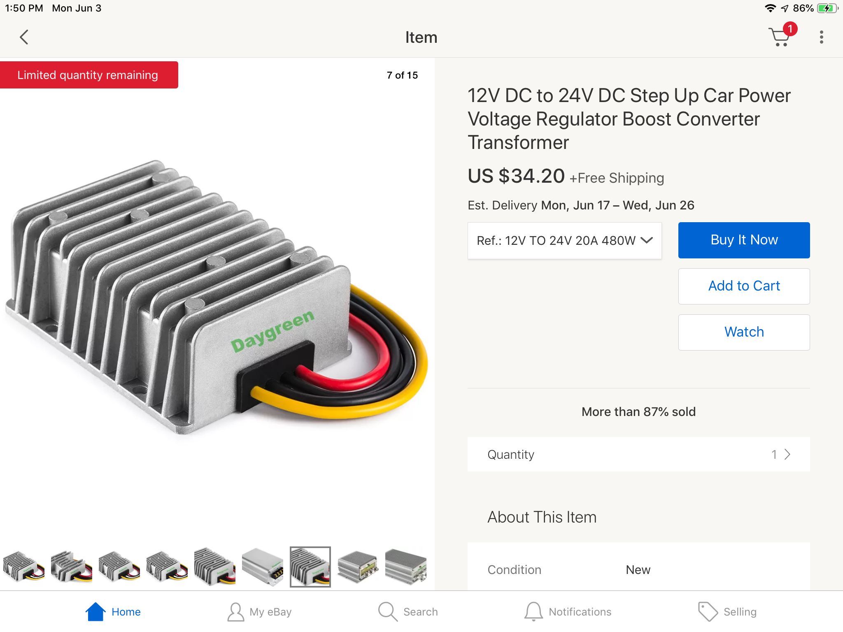Tap the Search magnifier icon
843x632 pixels.
[x=387, y=612]
